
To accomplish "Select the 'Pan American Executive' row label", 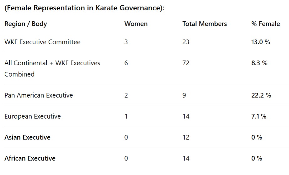I will pyautogui.click(x=39, y=95).
